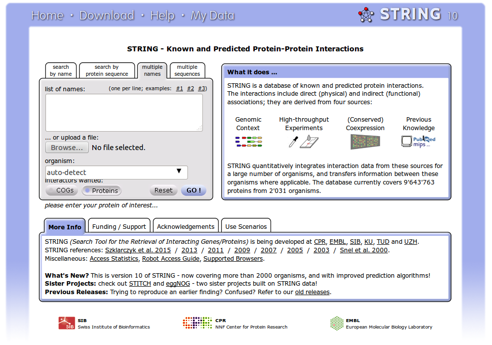492x345 pixels.
Task: Click the 'No file selected.' text
Action: pyautogui.click(x=119, y=148)
